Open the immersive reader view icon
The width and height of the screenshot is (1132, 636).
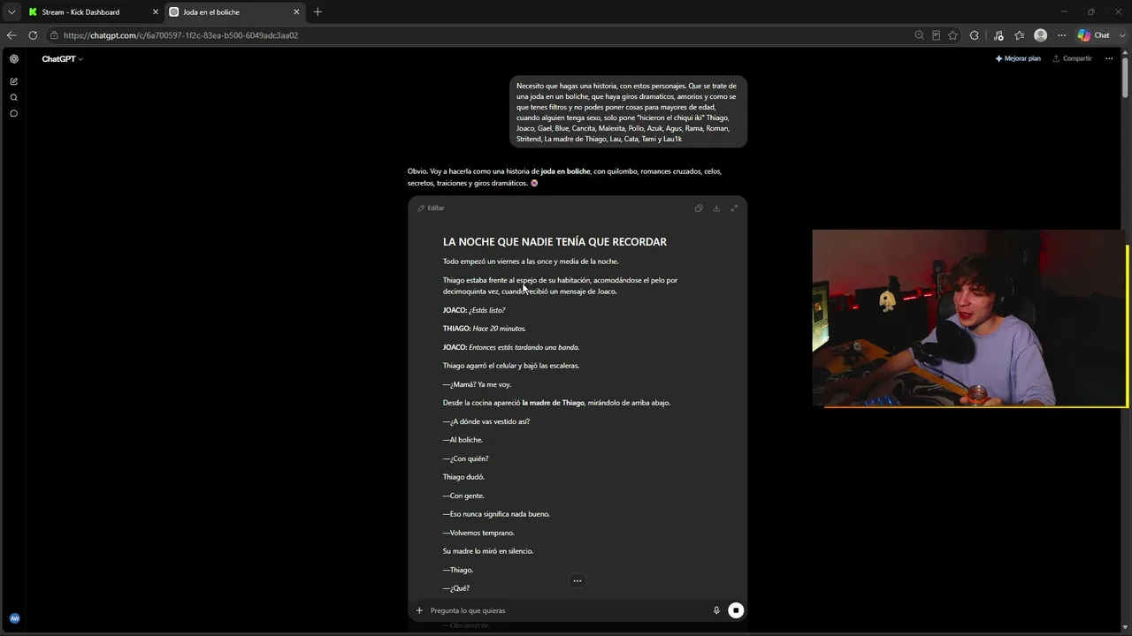[x=936, y=35]
